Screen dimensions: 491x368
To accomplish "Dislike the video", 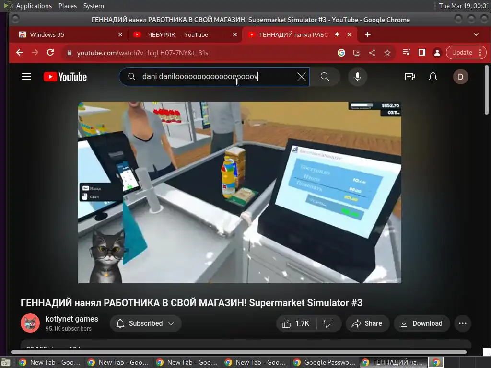I will 328,323.
